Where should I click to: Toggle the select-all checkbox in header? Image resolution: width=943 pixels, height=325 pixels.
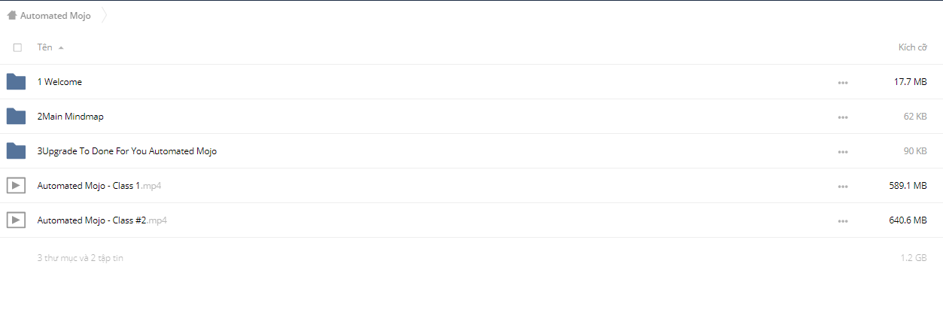click(17, 47)
